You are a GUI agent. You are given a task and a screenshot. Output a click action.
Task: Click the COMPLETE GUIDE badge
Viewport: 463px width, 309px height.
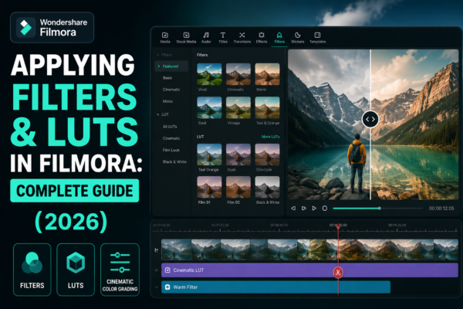pos(74,191)
